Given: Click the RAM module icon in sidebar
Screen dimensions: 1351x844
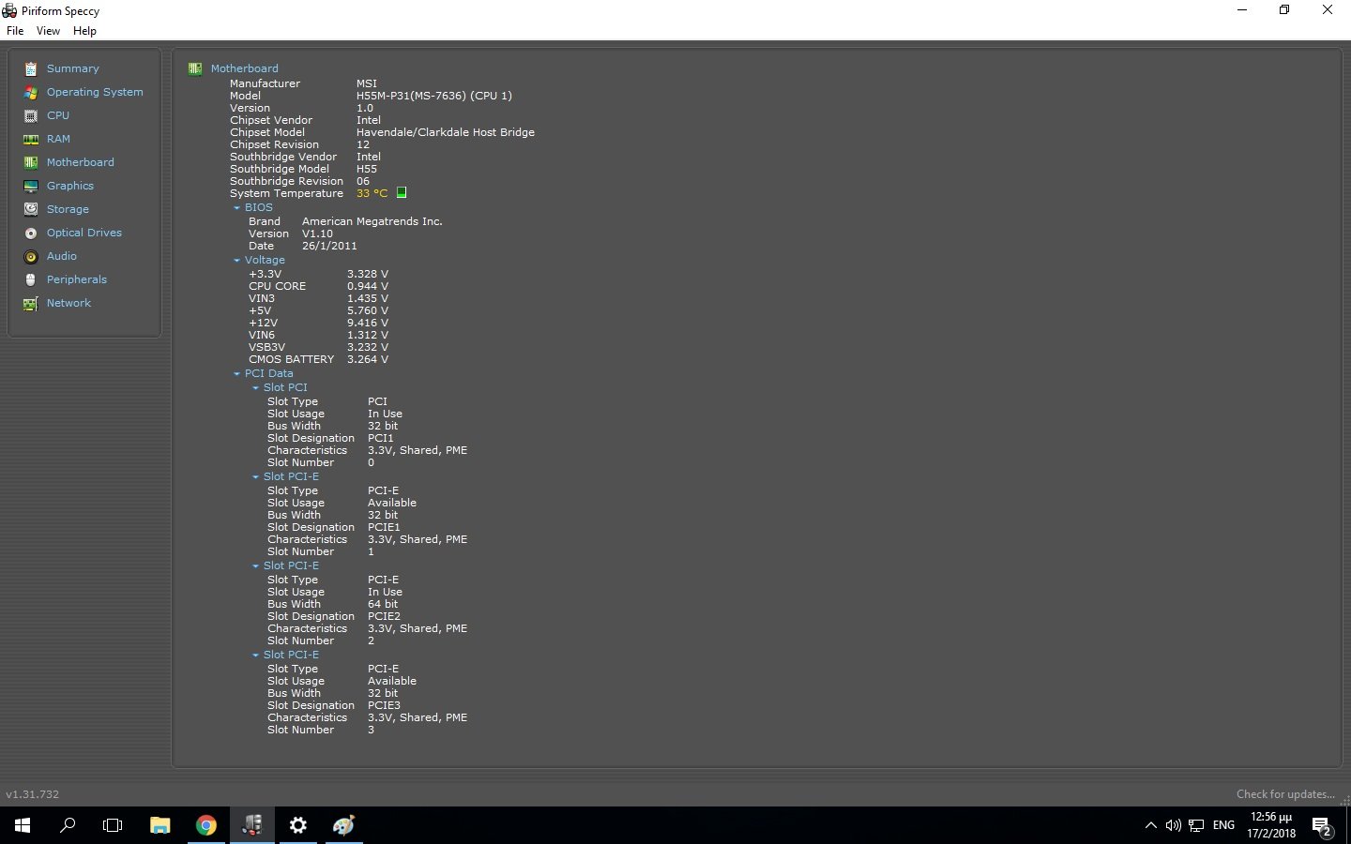Looking at the screenshot, I should tap(30, 139).
